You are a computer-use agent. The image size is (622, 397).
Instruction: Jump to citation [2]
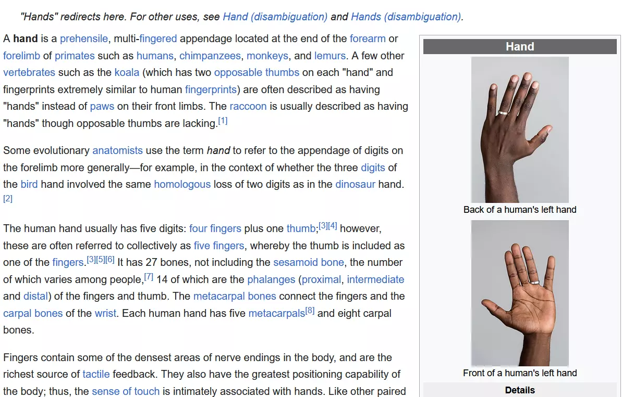[x=8, y=198]
